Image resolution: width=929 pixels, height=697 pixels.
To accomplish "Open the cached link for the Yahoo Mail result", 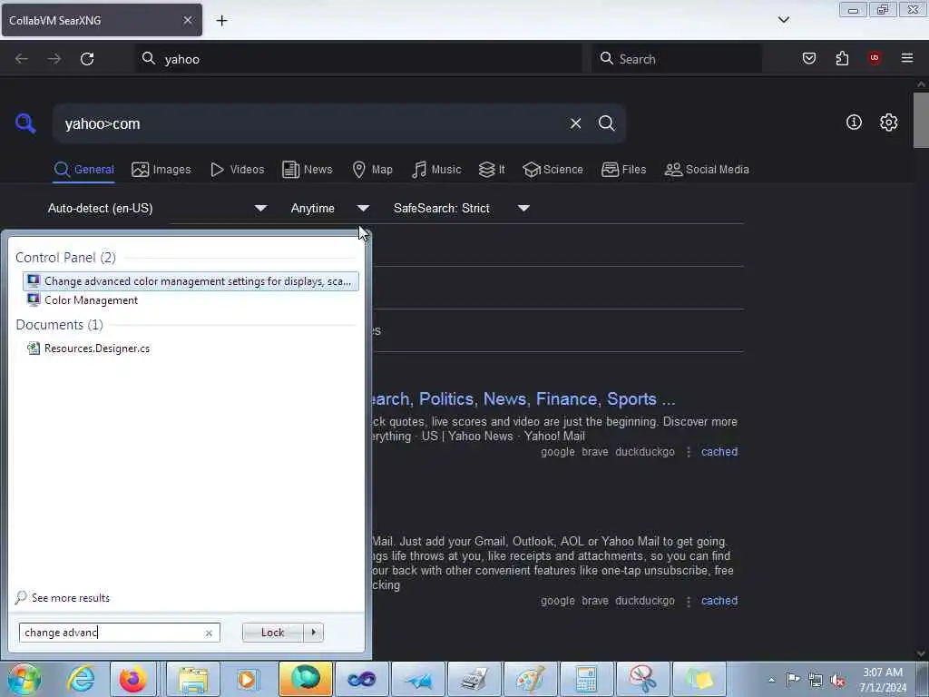I will (x=719, y=601).
